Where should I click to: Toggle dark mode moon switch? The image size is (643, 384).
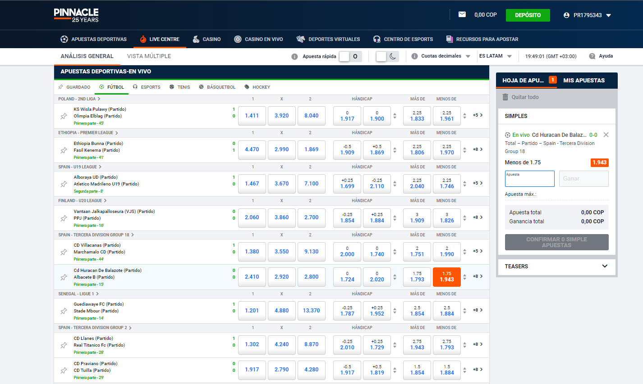point(387,56)
